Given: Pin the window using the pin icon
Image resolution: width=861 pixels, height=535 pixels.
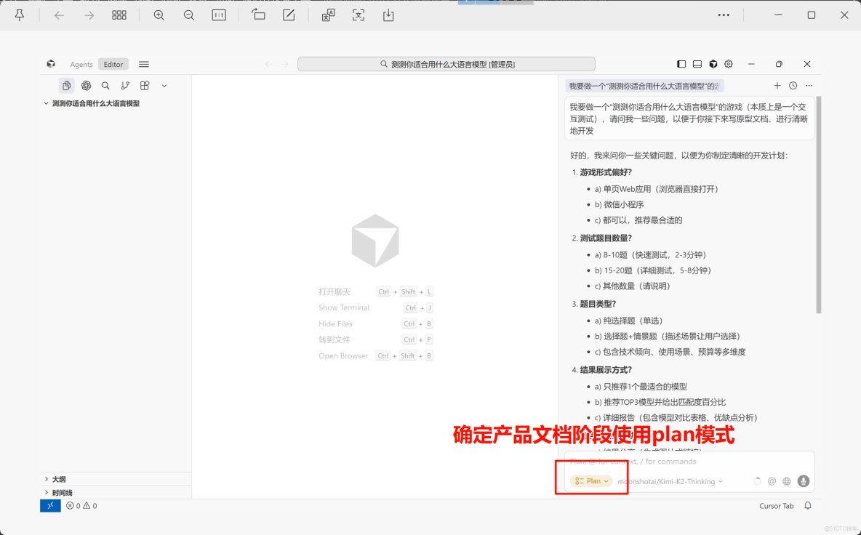Looking at the screenshot, I should point(20,15).
